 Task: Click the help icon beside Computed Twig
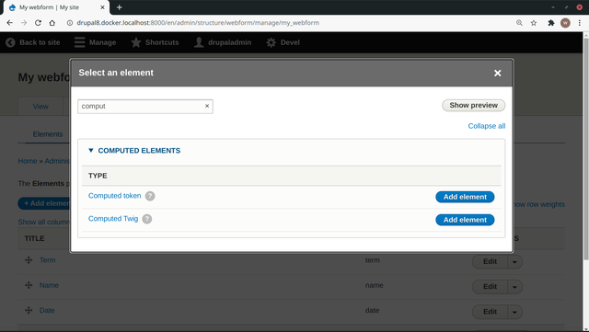147,219
